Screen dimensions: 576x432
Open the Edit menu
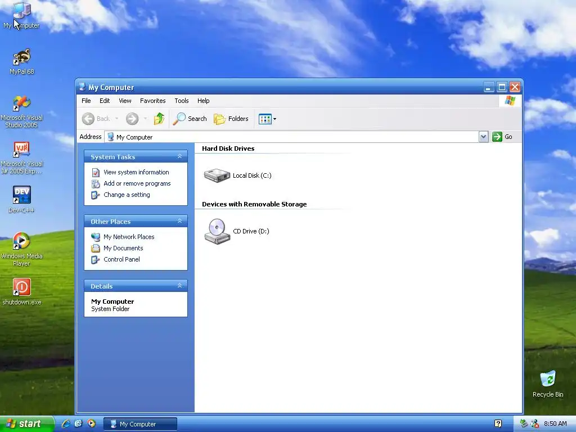(105, 101)
